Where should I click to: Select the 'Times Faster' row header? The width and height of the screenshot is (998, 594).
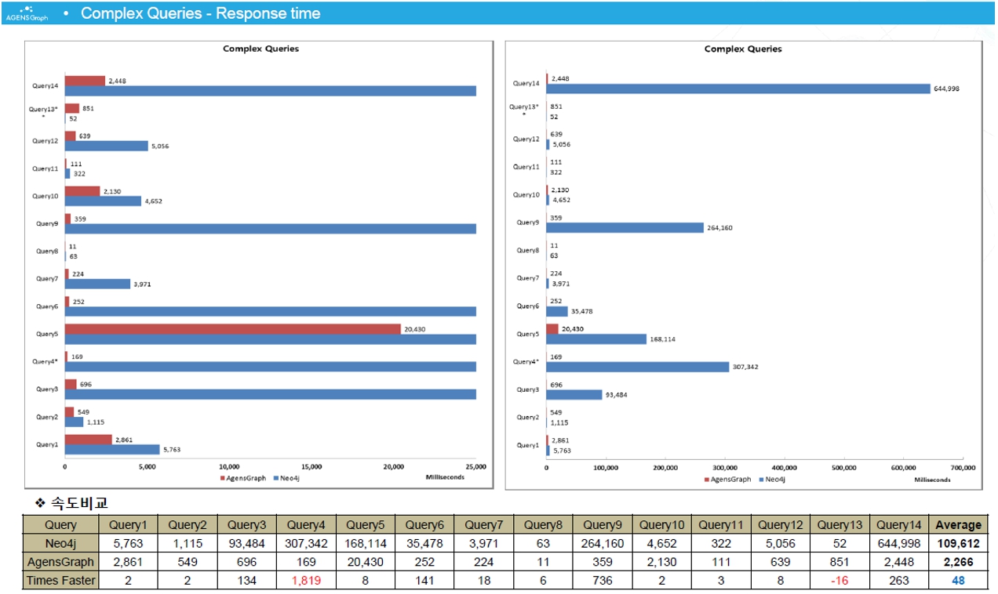[60, 580]
